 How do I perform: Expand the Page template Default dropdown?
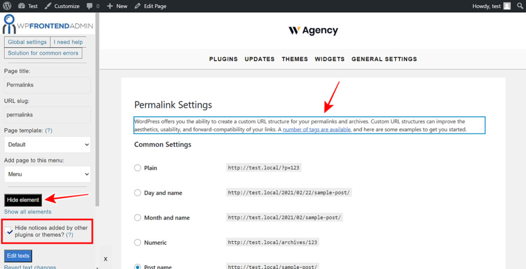pyautogui.click(x=47, y=145)
